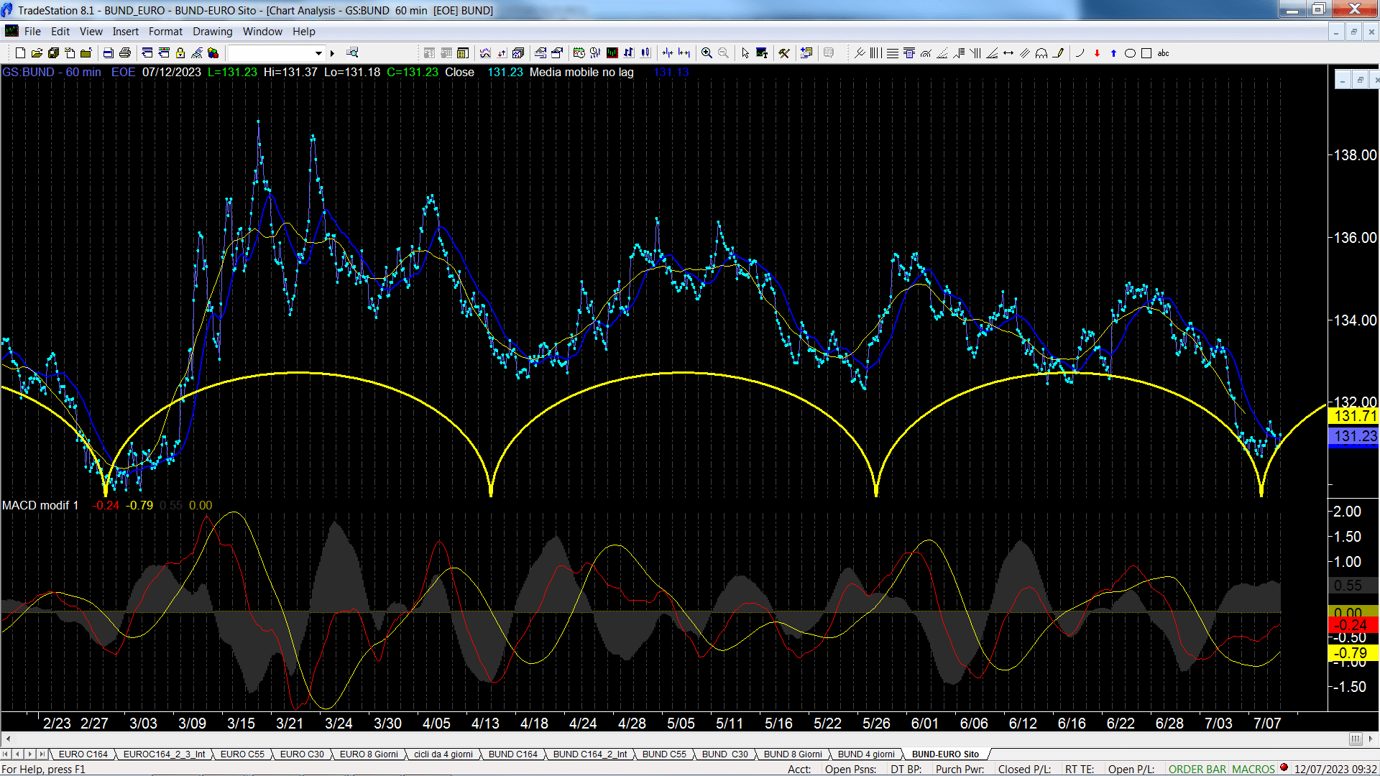
Task: Open the Drawing menu
Action: (212, 32)
